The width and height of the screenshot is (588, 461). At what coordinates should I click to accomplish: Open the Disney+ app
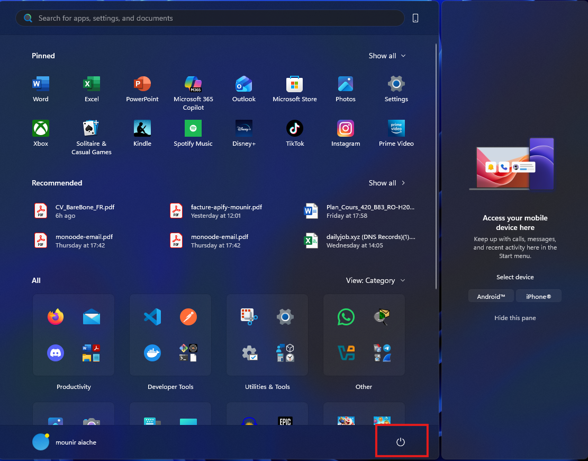pos(244,134)
